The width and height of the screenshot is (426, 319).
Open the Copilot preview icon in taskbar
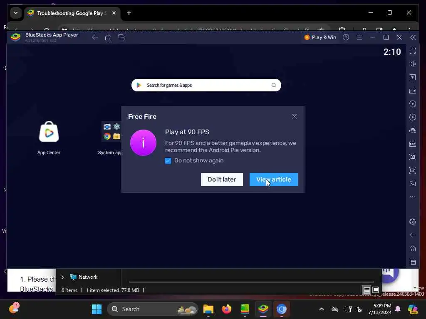pyautogui.click(x=413, y=309)
